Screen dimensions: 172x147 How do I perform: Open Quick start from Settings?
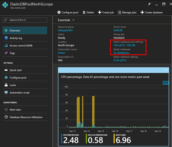(15, 70)
